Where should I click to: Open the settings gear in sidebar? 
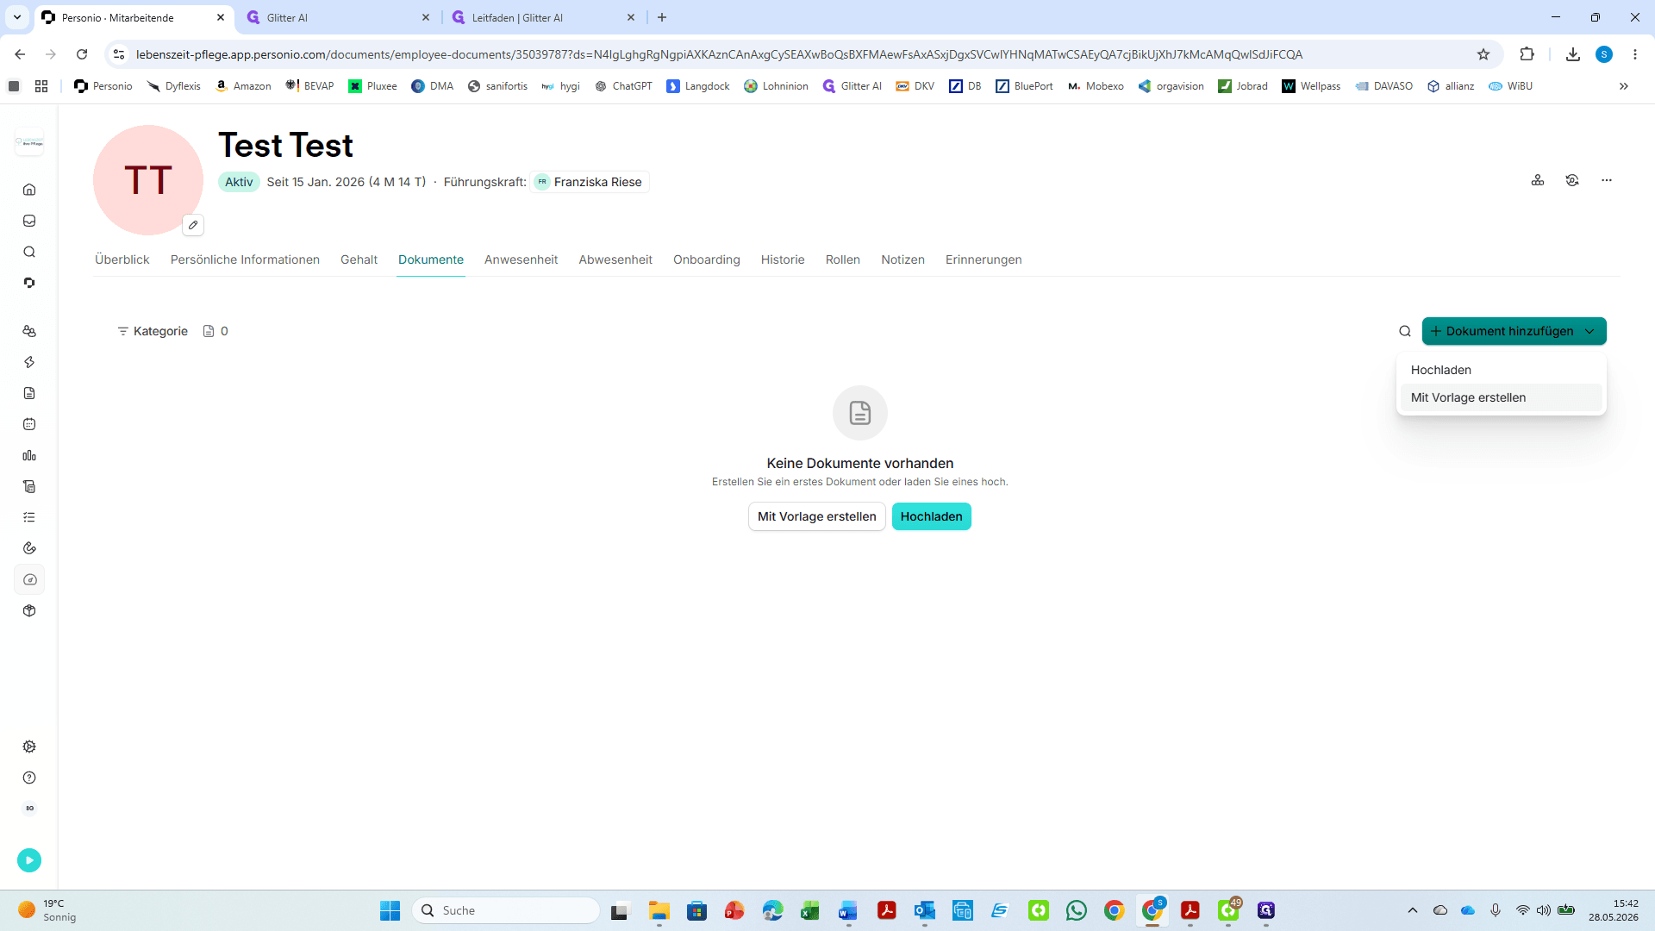tap(29, 747)
